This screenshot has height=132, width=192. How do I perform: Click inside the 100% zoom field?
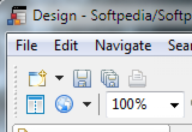tap(134, 104)
